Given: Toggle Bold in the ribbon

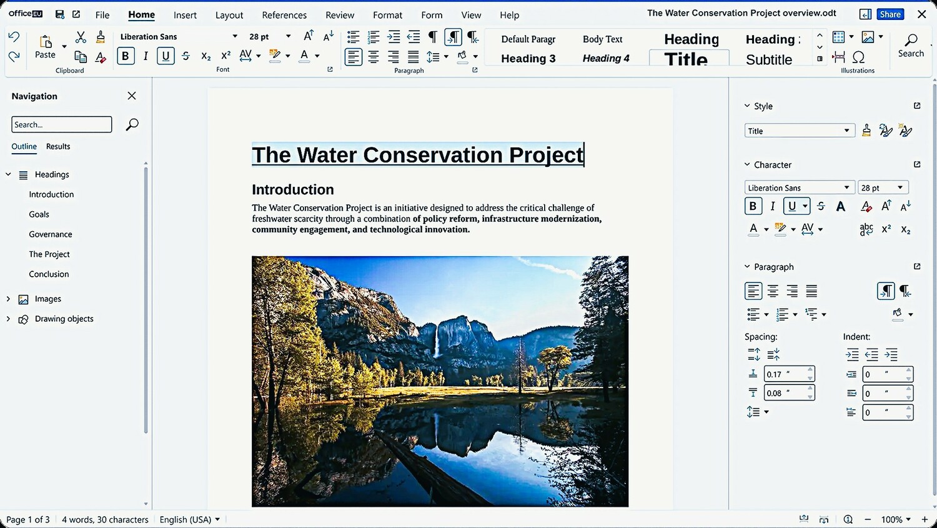Looking at the screenshot, I should 126,56.
